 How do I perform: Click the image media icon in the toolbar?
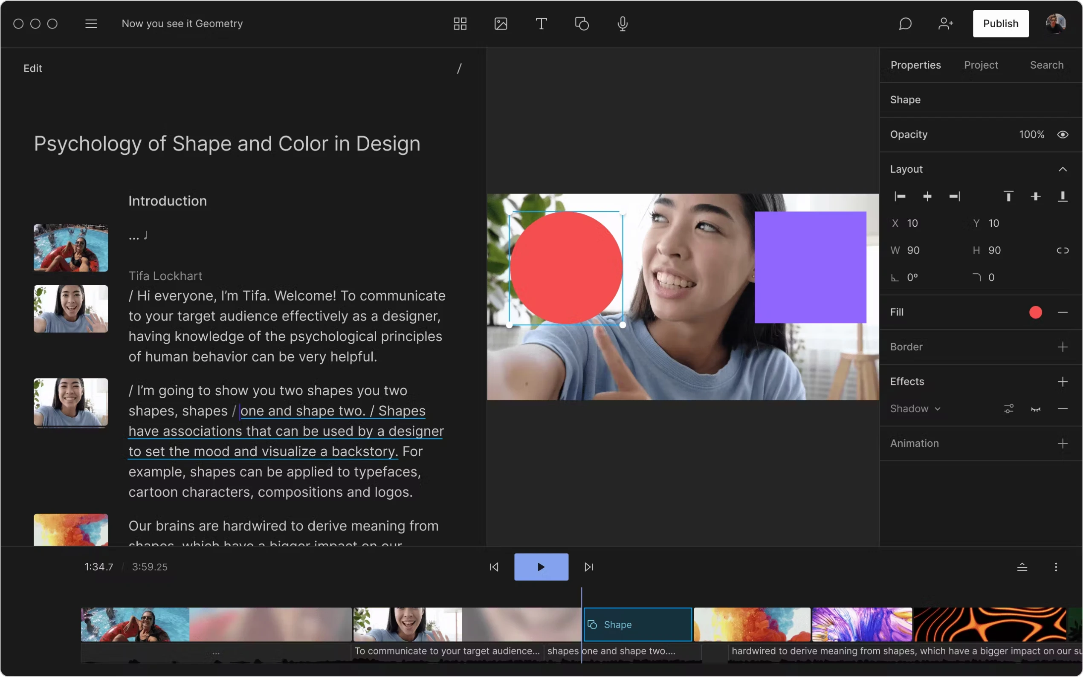point(500,23)
